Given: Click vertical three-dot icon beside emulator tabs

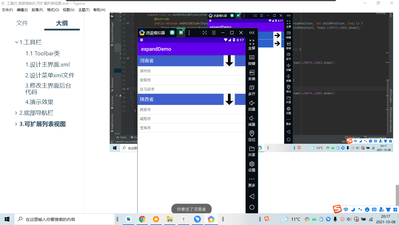Looking at the screenshot, I should (189, 33).
